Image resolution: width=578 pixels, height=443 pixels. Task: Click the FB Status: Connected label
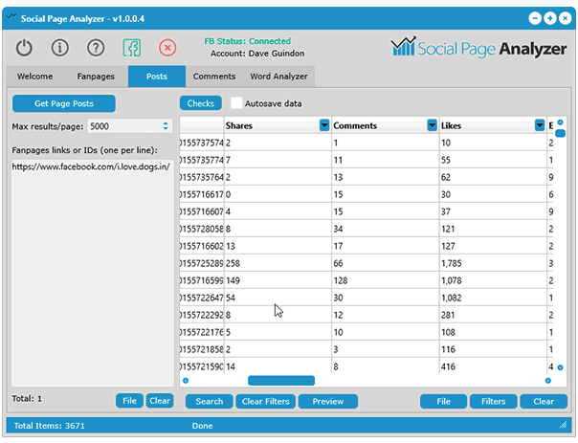pyautogui.click(x=247, y=41)
